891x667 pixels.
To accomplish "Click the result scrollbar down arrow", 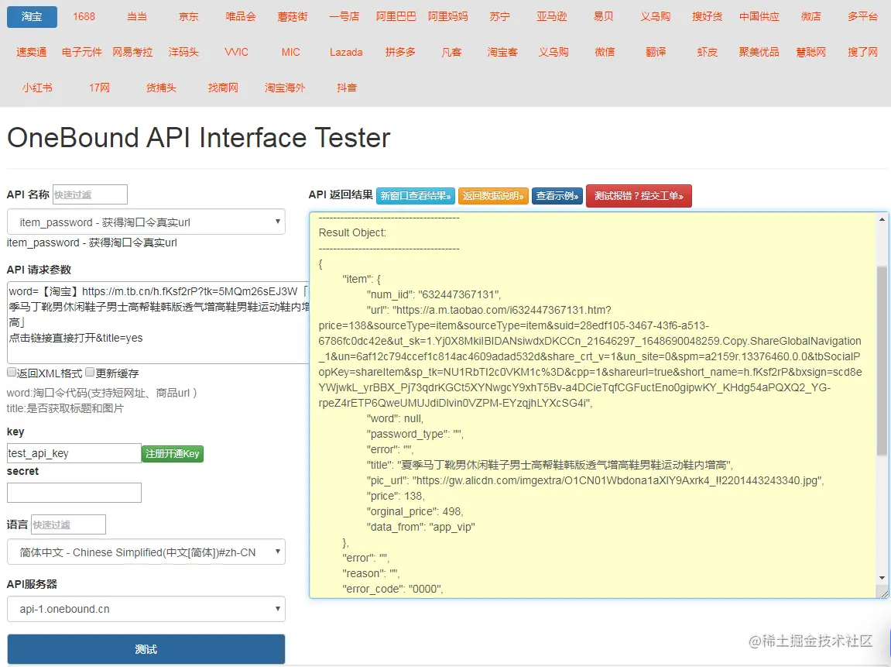I will [882, 578].
